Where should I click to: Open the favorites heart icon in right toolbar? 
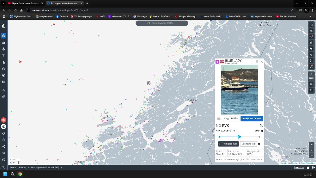tap(311, 37)
